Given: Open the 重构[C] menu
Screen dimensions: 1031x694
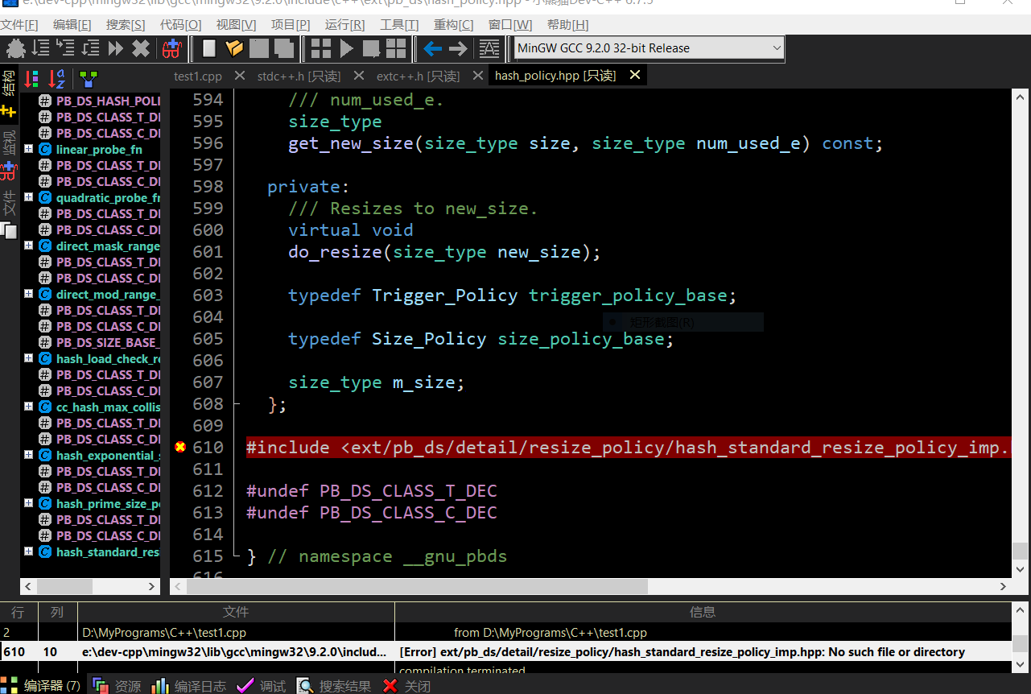Looking at the screenshot, I should tap(454, 25).
